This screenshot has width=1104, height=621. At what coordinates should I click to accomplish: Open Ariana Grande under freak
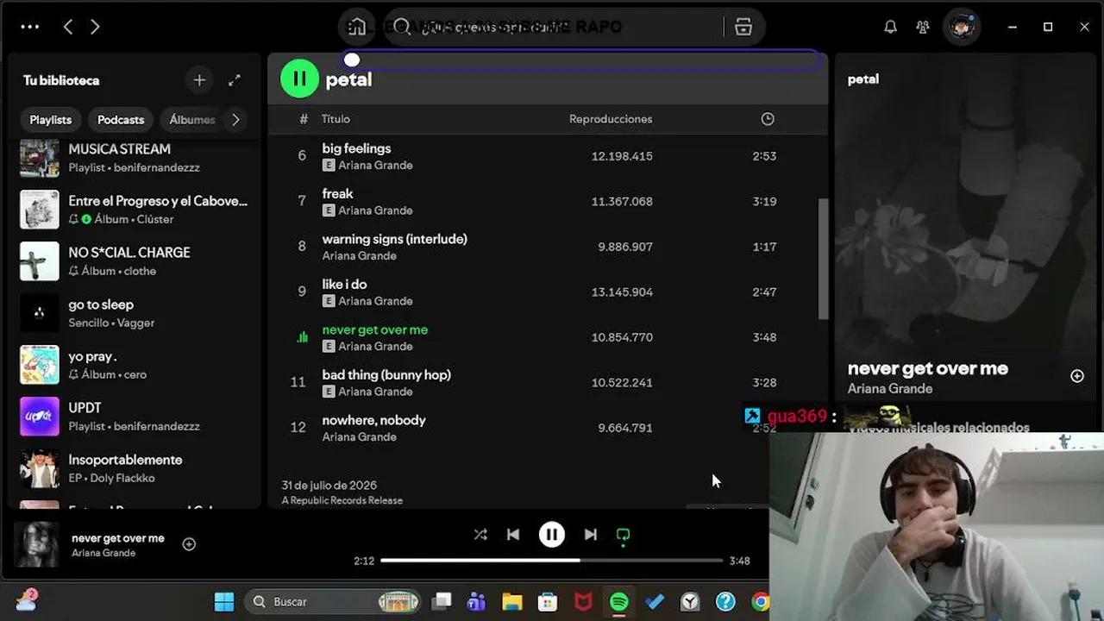[x=375, y=210]
